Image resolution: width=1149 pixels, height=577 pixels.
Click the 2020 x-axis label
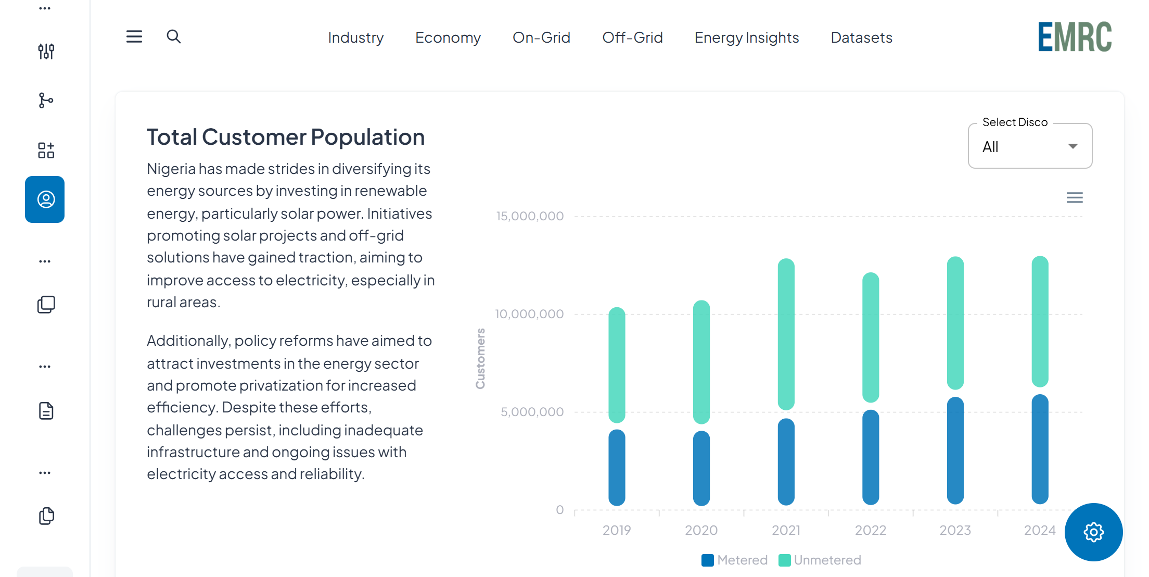[x=701, y=530]
